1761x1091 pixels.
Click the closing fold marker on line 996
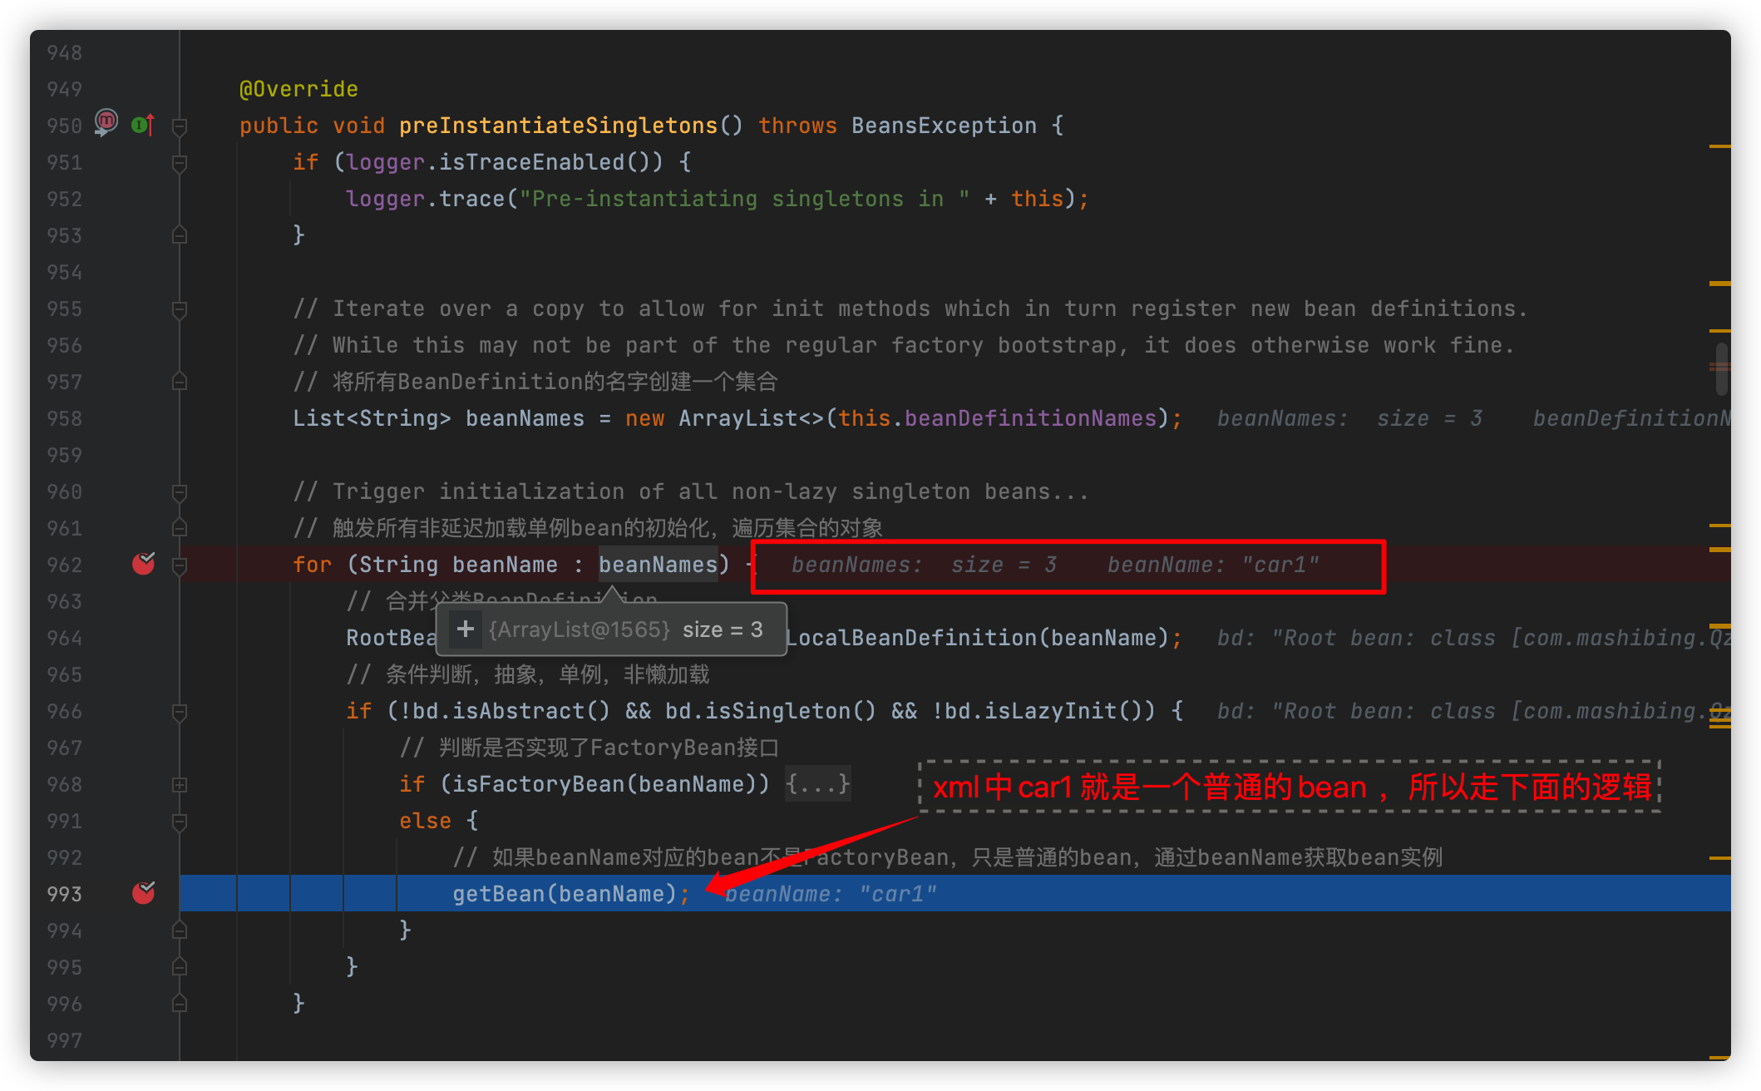point(179,1004)
